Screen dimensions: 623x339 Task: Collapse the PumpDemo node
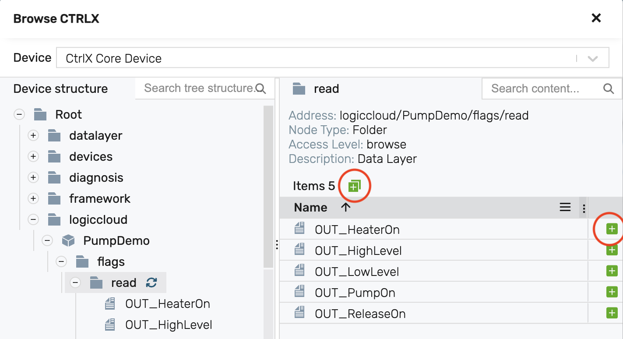point(47,241)
